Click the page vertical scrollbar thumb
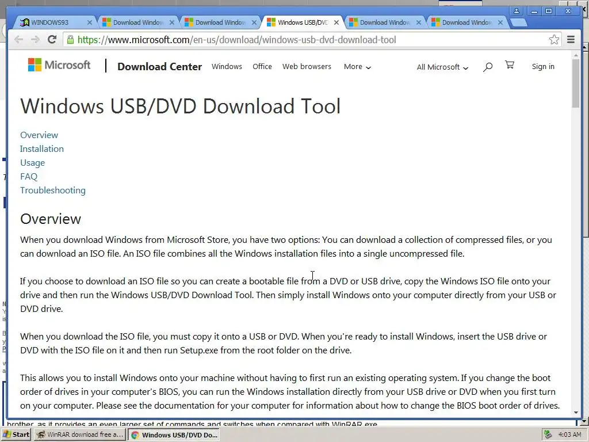Viewport: 589px width, 442px height. tap(576, 83)
